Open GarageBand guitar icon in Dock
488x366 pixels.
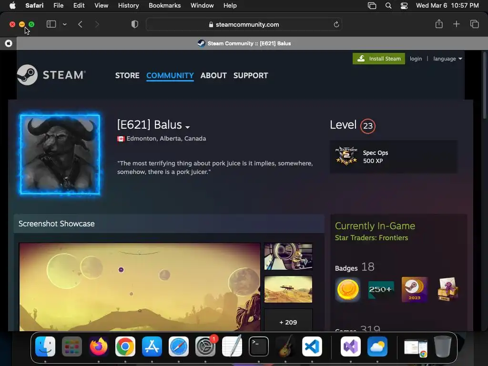285,346
